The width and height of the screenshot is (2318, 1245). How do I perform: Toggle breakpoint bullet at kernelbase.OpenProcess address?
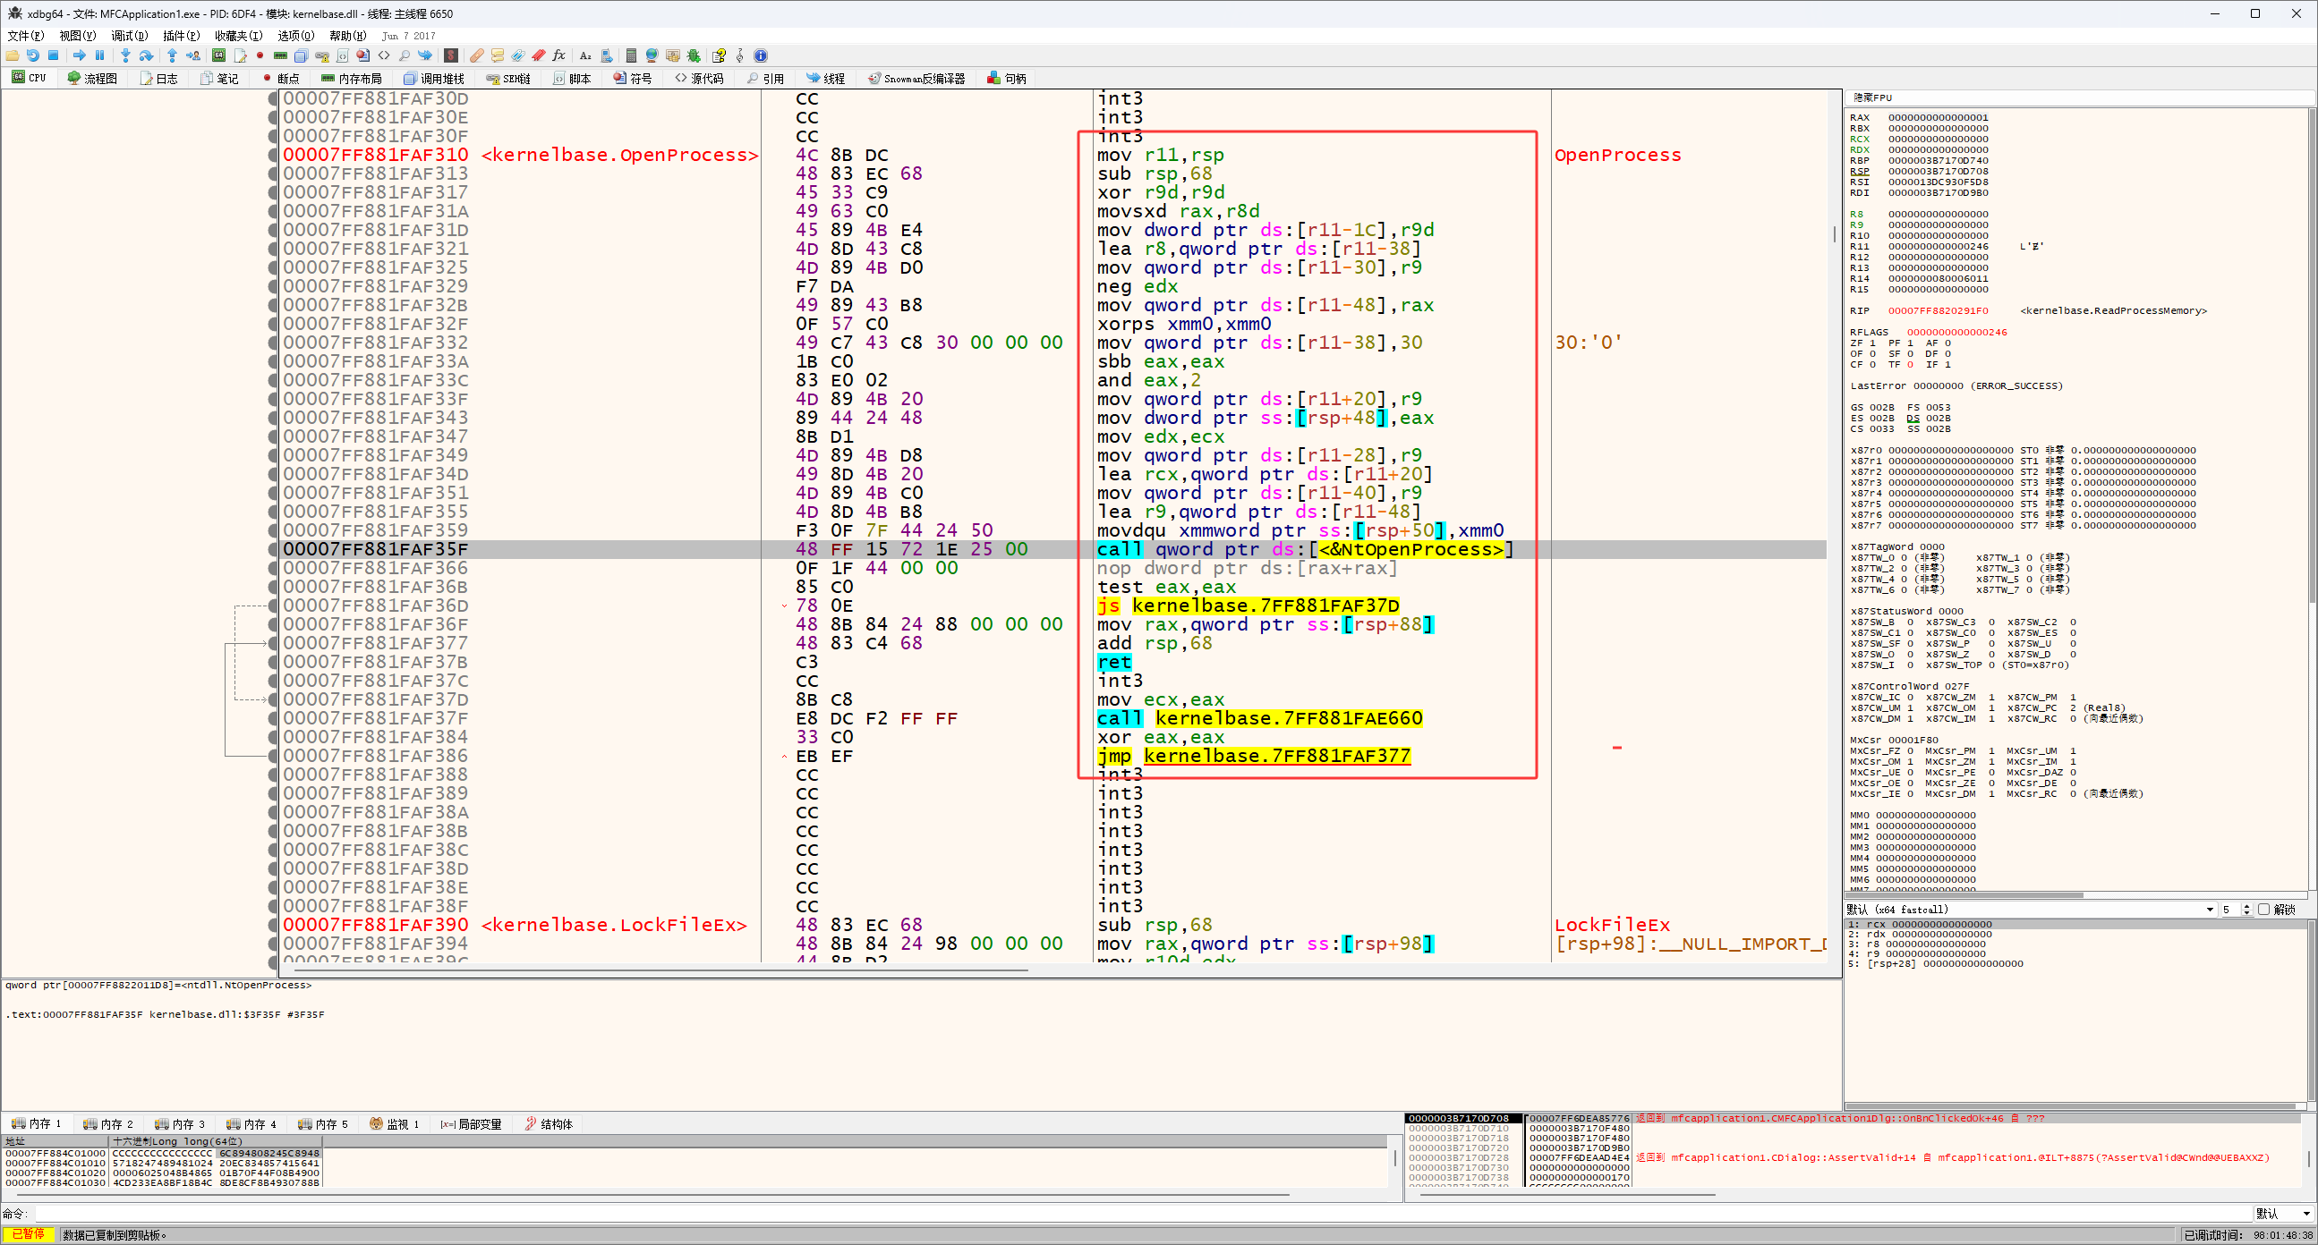click(x=273, y=155)
